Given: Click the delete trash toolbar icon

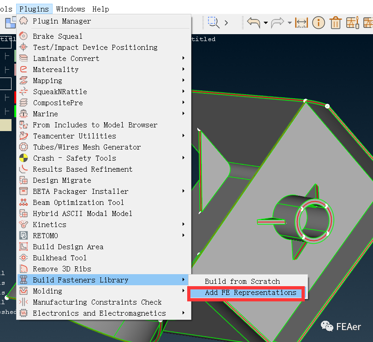Looking at the screenshot, I should (x=336, y=23).
